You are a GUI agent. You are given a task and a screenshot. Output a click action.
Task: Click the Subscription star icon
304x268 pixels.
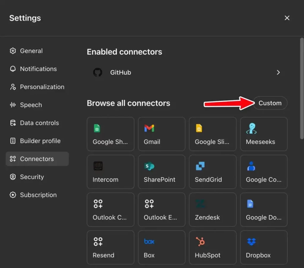click(13, 195)
